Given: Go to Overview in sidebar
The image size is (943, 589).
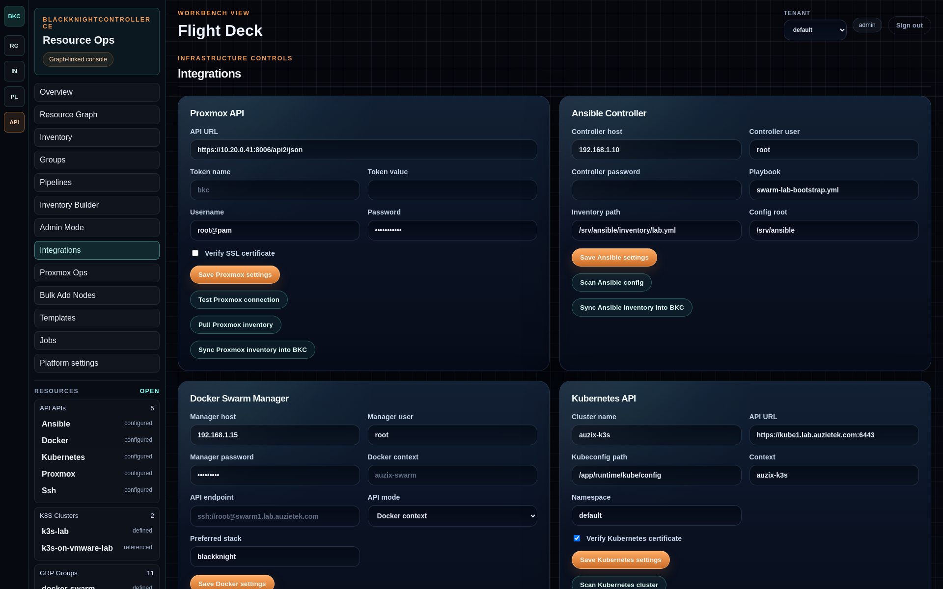Looking at the screenshot, I should tap(97, 92).
